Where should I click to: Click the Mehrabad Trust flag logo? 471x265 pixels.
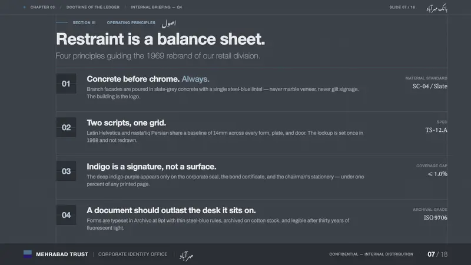27,254
